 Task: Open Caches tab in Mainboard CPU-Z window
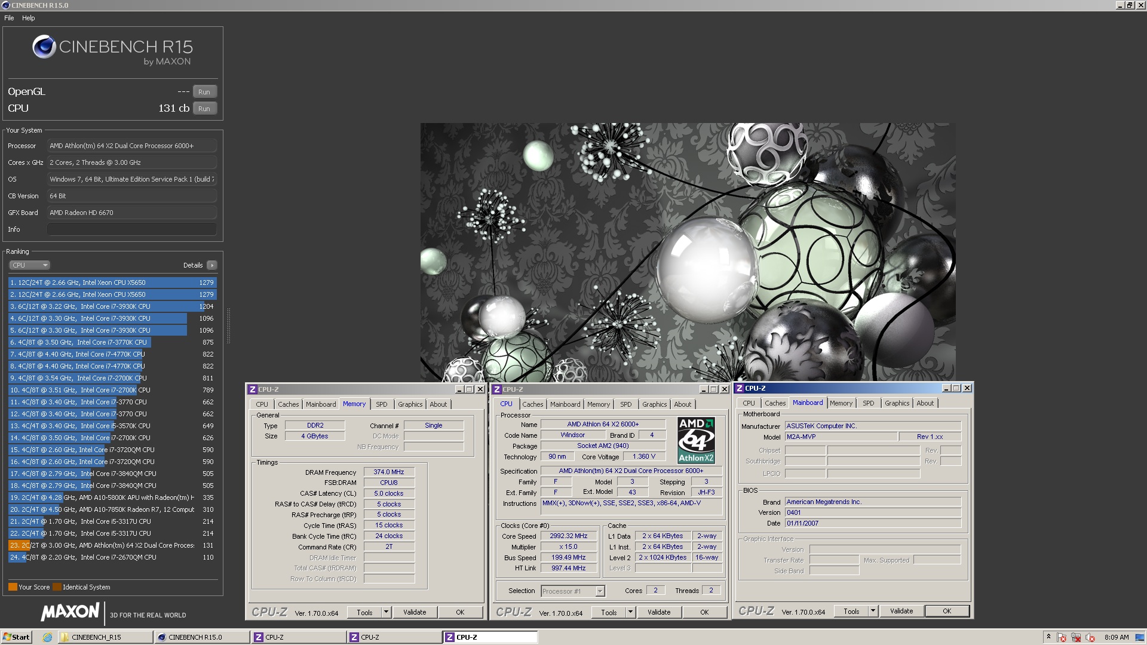click(775, 403)
